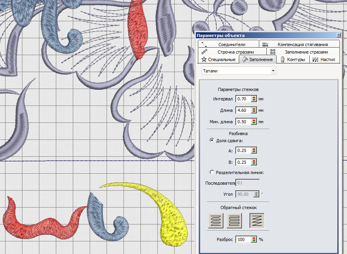Image resolution: width=347 pixels, height=254 pixels.
Task: Click the Разброс percent field
Action: (244, 239)
